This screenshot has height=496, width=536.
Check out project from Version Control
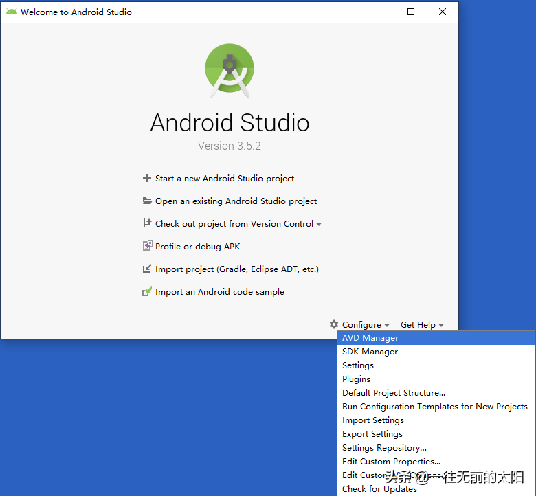click(x=234, y=223)
